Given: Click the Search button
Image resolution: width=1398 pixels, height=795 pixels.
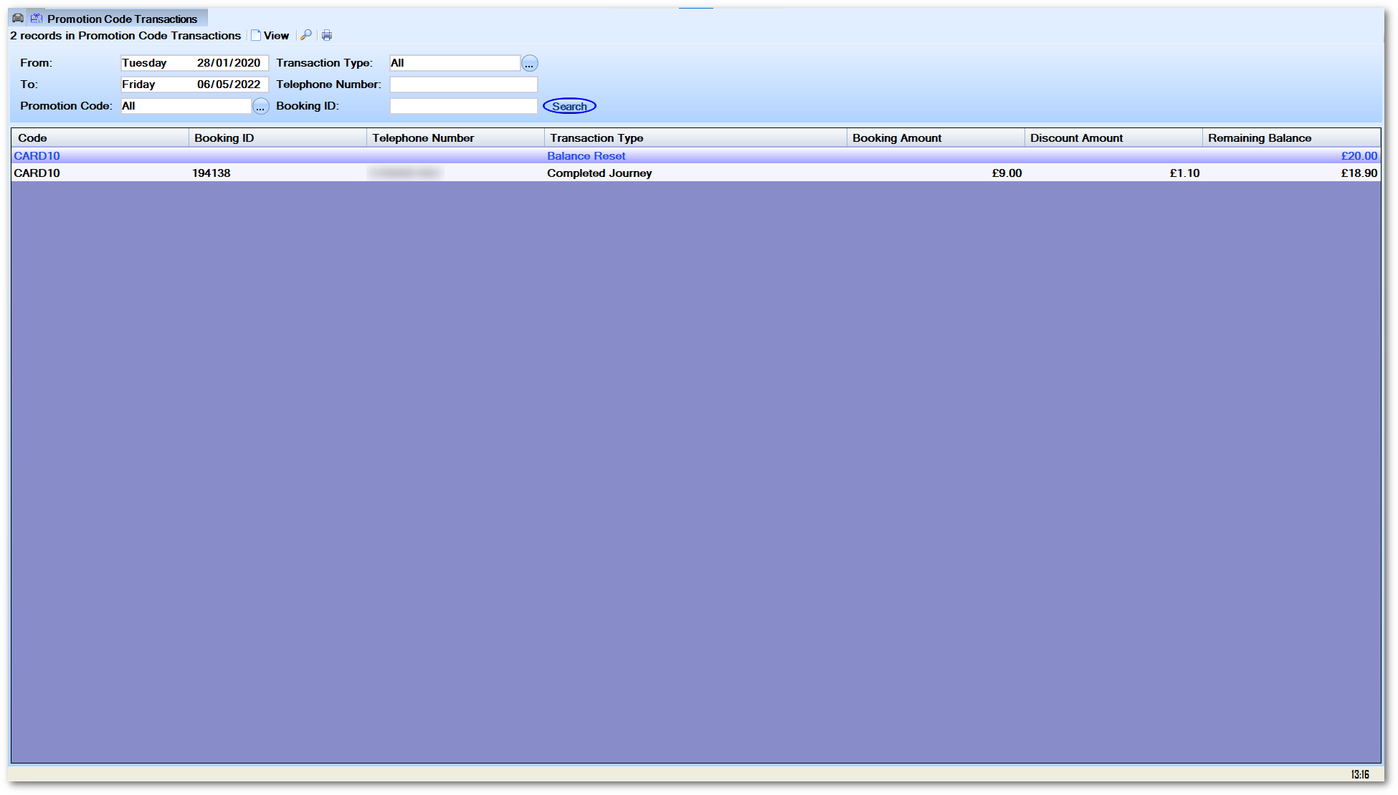Looking at the screenshot, I should [569, 106].
